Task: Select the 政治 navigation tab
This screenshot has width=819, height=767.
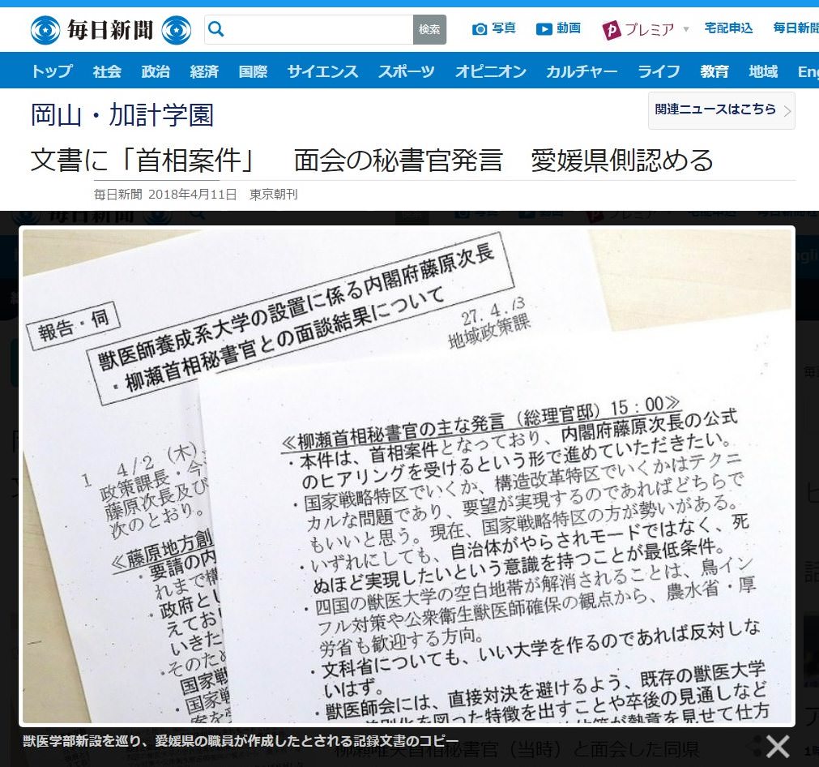Action: 156,71
